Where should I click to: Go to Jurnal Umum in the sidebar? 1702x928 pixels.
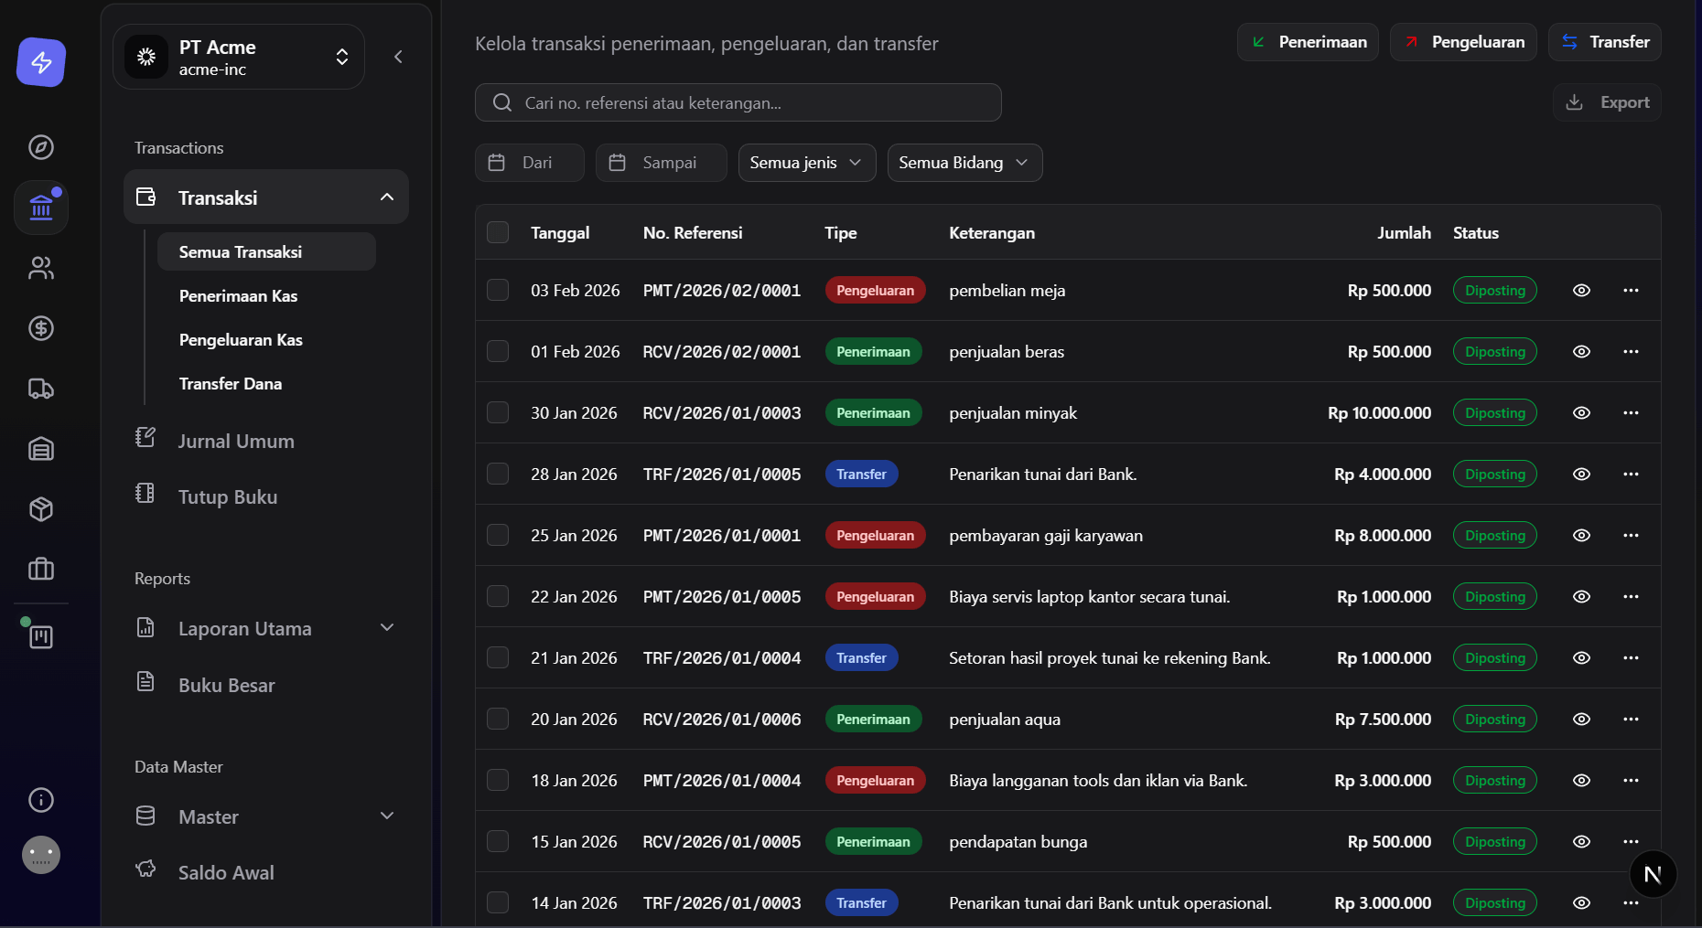coord(236,442)
